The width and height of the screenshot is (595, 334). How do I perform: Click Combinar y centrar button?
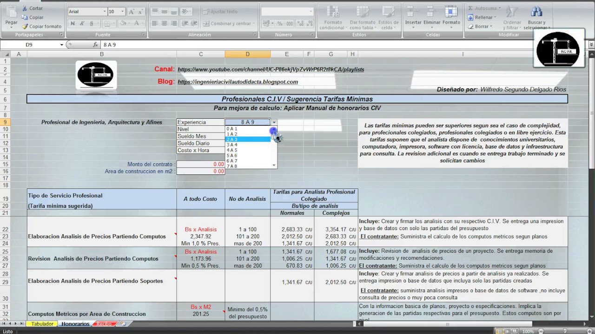pyautogui.click(x=229, y=23)
